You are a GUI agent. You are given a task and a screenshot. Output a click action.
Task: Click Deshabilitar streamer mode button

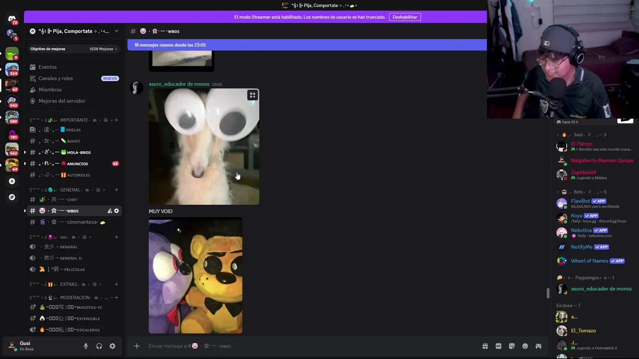pyautogui.click(x=405, y=17)
